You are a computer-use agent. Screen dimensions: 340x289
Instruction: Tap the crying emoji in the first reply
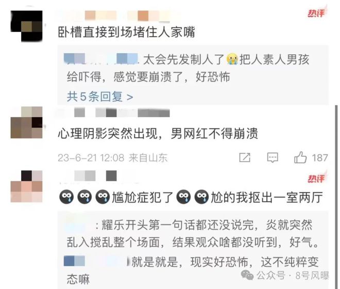(x=232, y=59)
